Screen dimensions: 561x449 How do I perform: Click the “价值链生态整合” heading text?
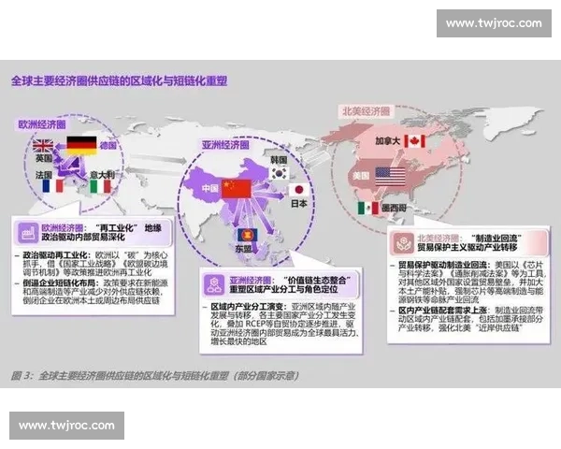pos(317,280)
